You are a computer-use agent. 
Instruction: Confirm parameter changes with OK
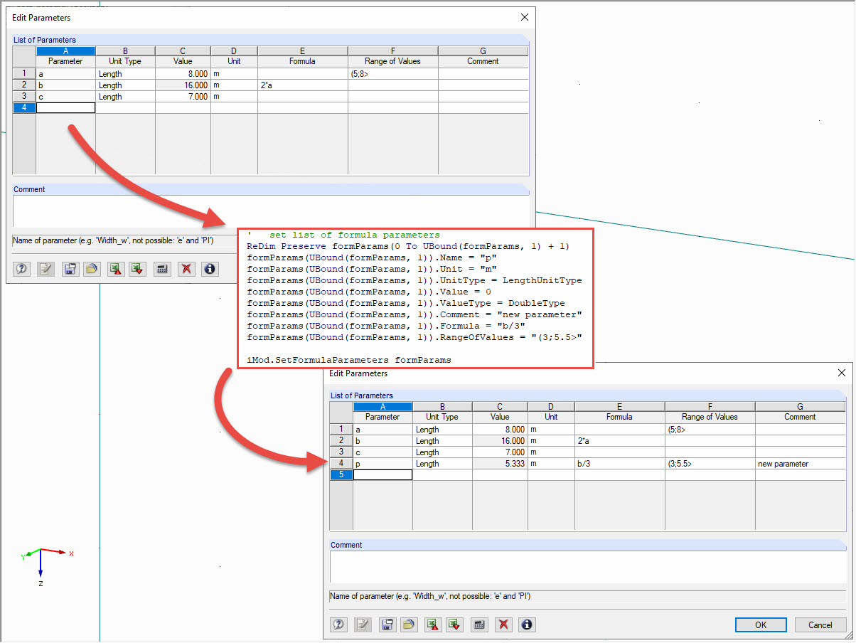click(x=760, y=625)
